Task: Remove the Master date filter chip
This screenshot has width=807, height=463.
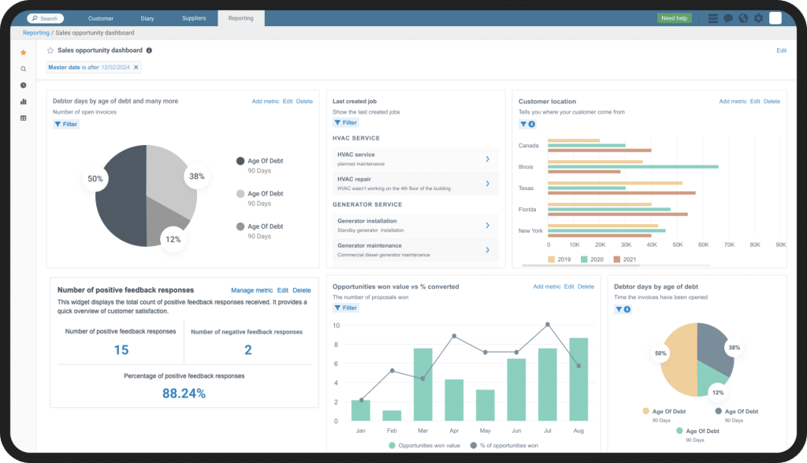Action: click(136, 67)
